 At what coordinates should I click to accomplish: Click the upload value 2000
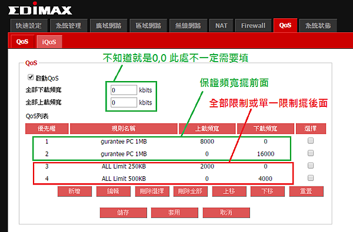click(x=207, y=166)
